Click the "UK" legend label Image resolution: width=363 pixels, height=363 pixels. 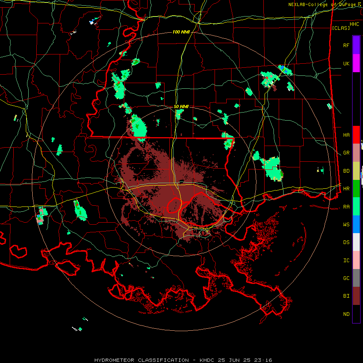[346, 63]
